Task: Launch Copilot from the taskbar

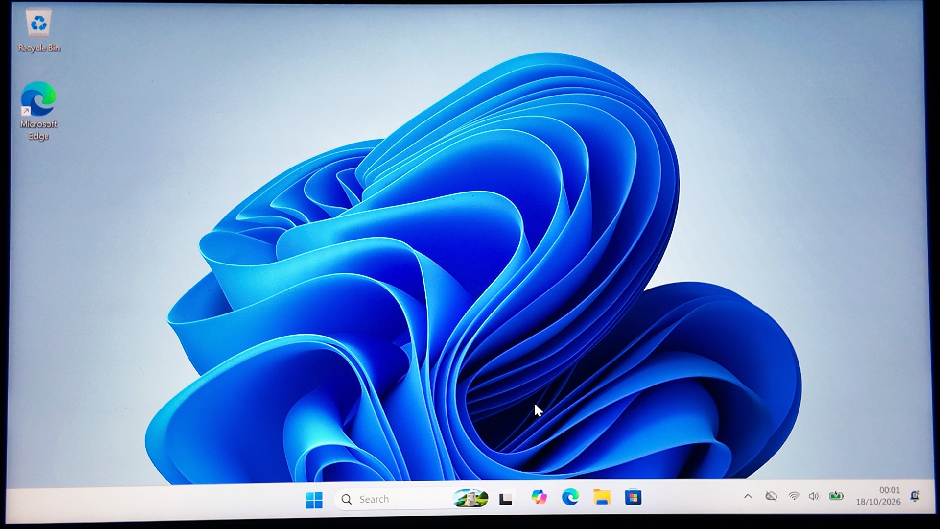Action: point(539,497)
